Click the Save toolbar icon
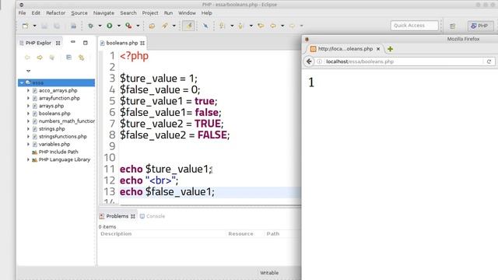 point(44,26)
